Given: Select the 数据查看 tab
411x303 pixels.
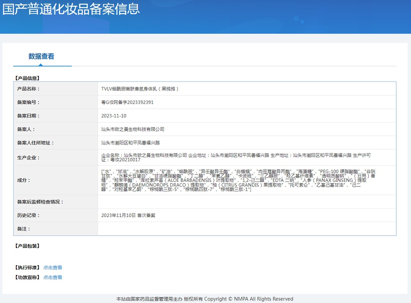Looking at the screenshot, I should coord(42,56).
